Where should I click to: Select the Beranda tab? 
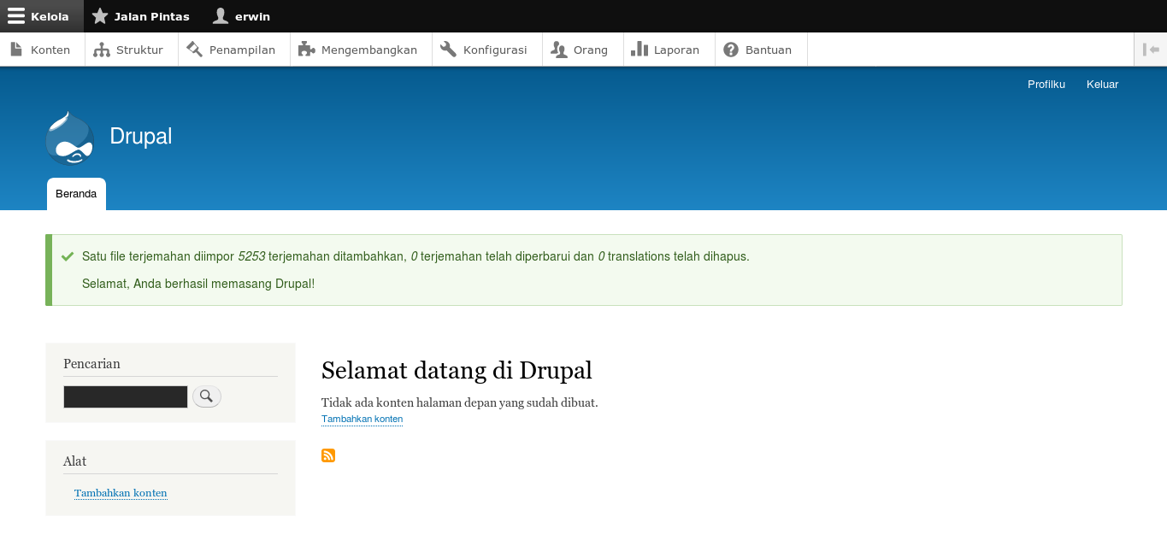pos(76,194)
